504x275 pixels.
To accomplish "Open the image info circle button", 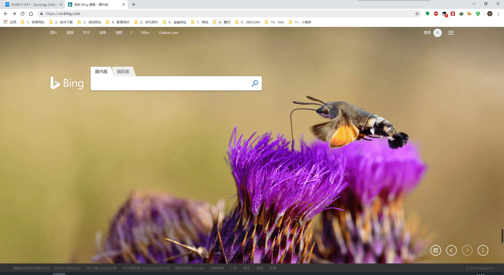I will [483, 250].
